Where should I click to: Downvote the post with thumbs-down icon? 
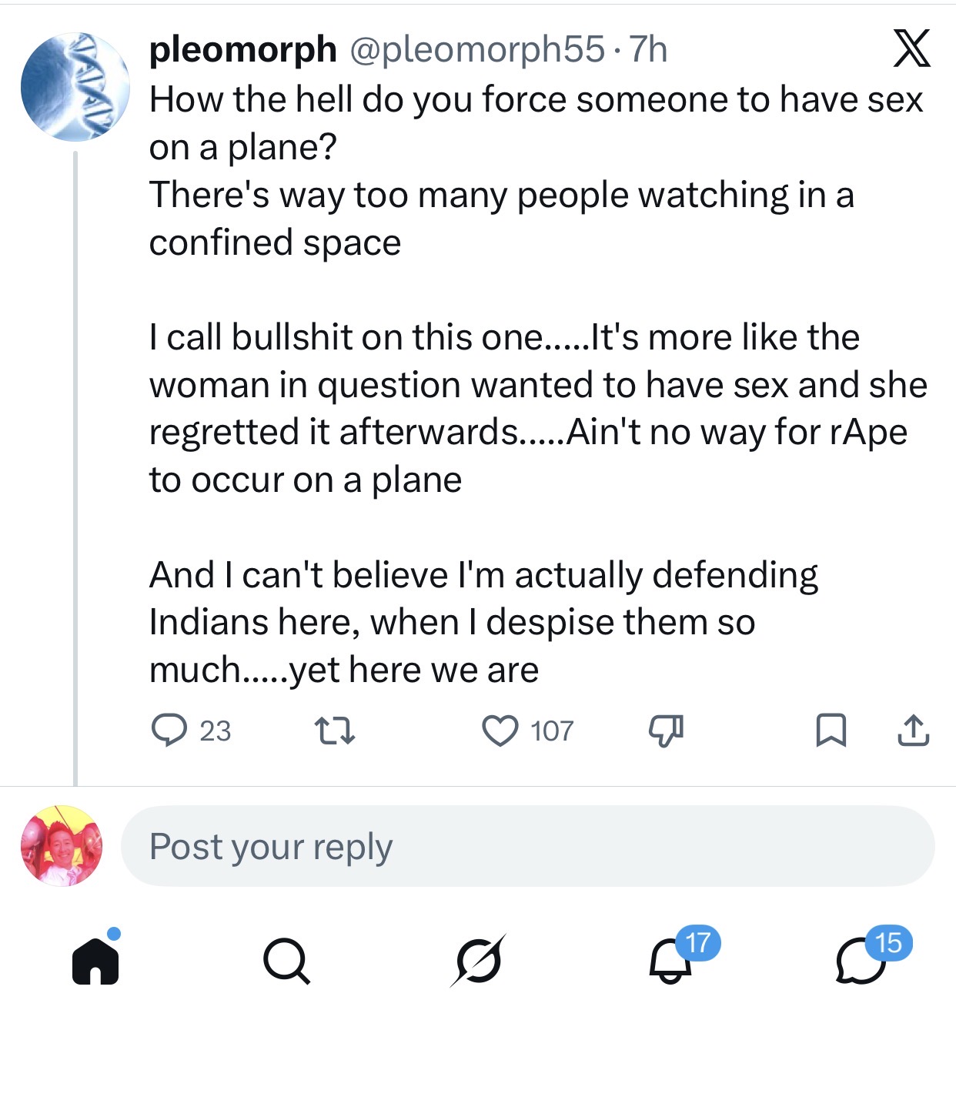point(666,731)
